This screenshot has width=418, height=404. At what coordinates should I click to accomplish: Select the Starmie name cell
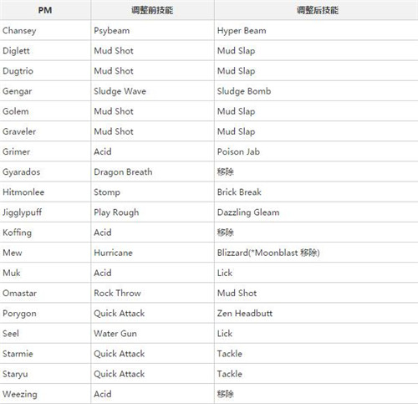tap(45, 354)
